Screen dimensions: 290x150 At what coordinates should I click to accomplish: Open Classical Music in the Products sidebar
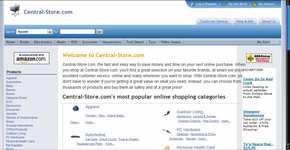tap(16, 98)
